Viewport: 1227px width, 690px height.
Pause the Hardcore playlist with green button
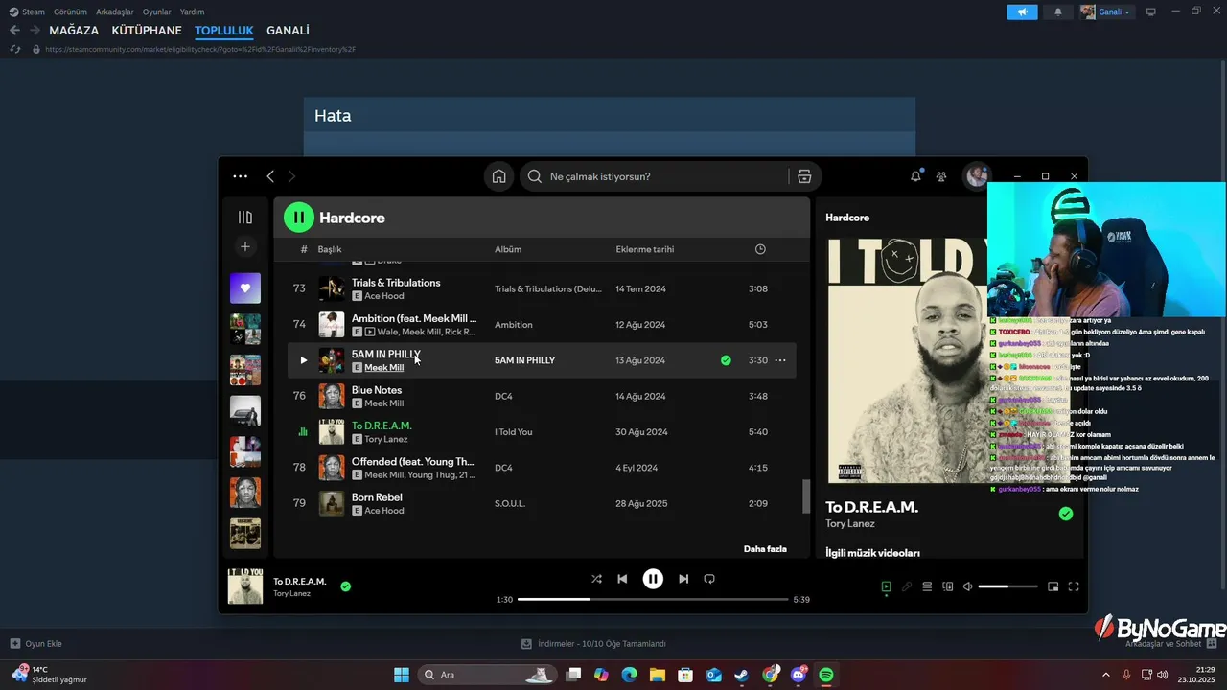299,218
